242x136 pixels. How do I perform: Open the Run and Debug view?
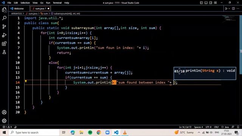coord(4,35)
